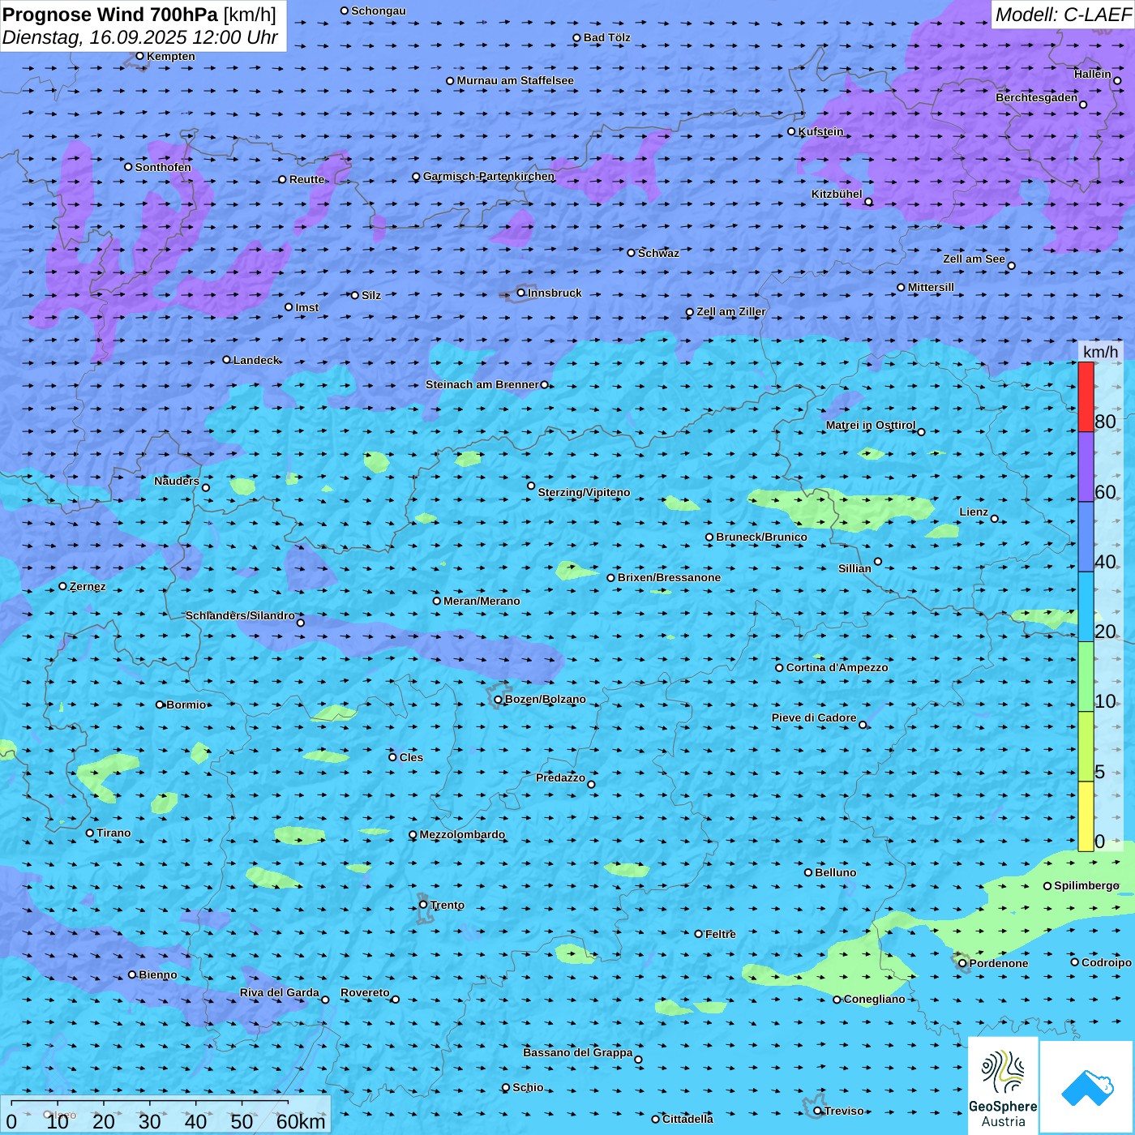
Task: Click the Garmisch-Partenkirchen location dot
Action: 416,177
